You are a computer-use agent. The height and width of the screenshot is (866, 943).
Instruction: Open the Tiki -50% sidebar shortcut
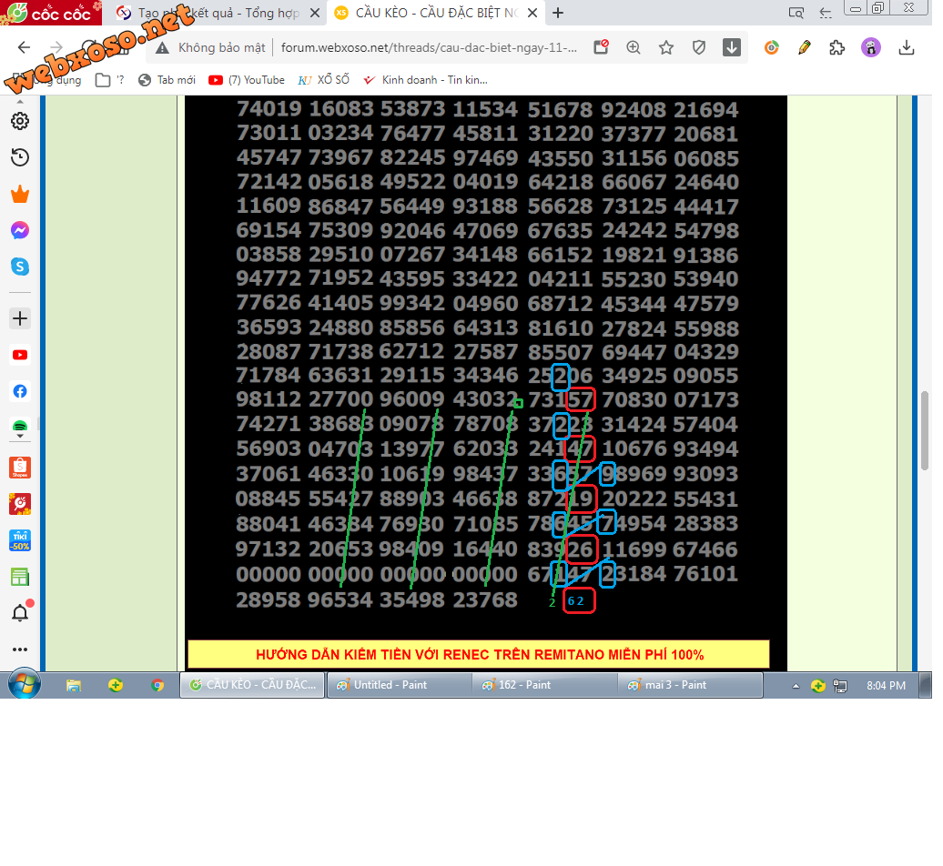click(20, 540)
